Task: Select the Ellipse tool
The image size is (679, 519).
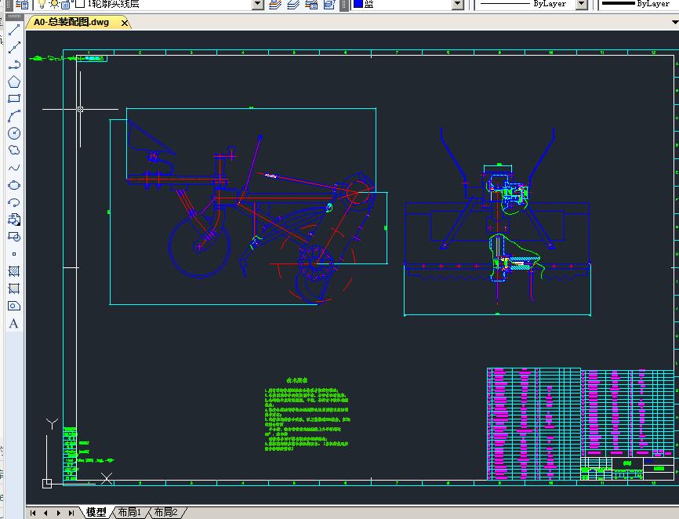Action: point(13,185)
